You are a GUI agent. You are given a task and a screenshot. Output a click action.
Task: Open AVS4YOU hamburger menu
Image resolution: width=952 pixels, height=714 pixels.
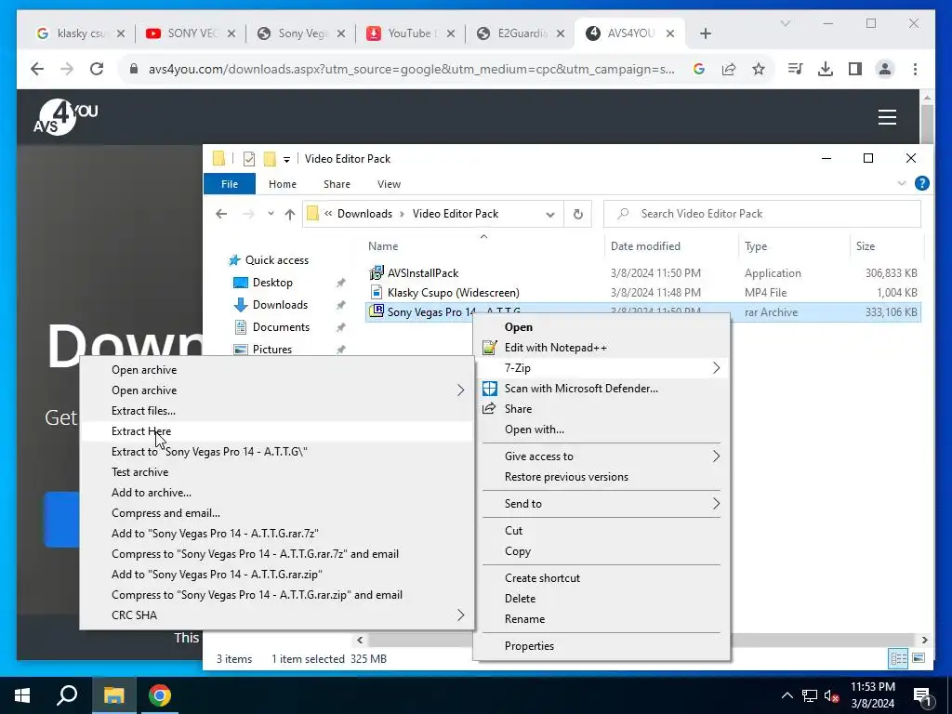pyautogui.click(x=887, y=116)
